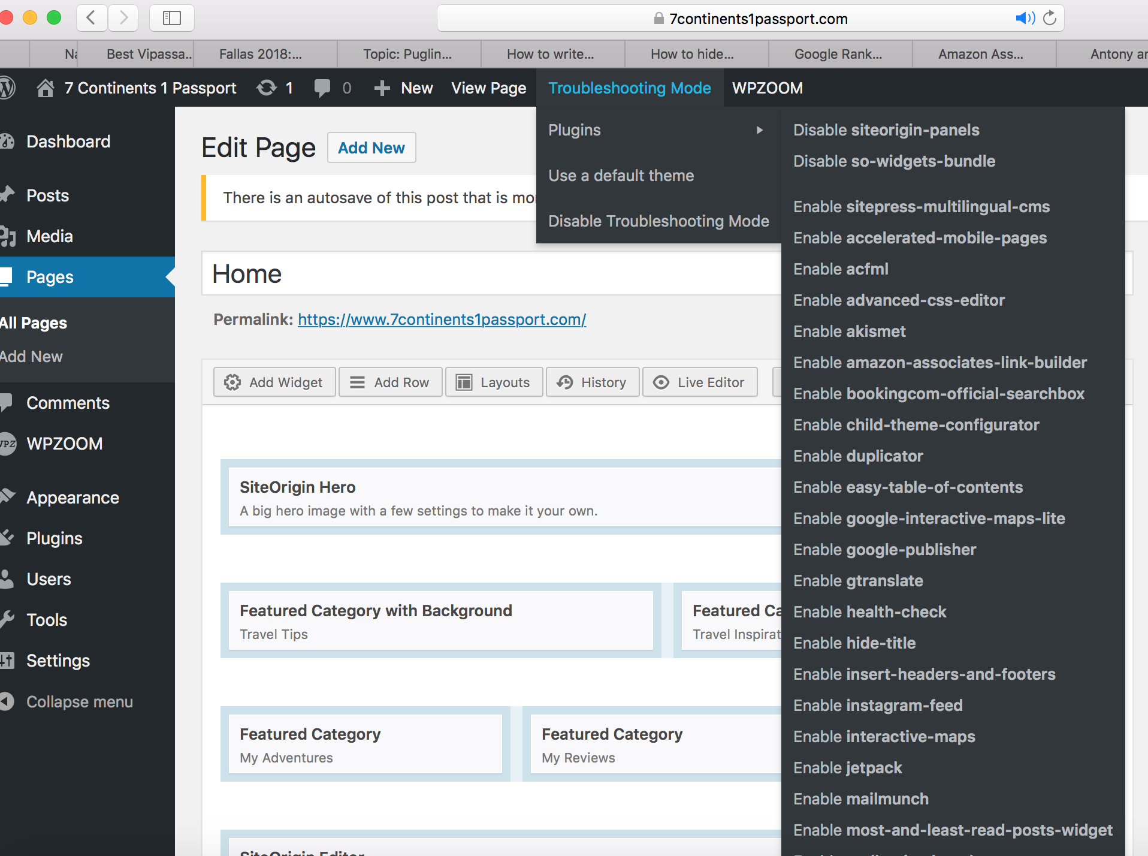Choose Enable instagram-feed
The height and width of the screenshot is (856, 1148).
pyautogui.click(x=878, y=706)
